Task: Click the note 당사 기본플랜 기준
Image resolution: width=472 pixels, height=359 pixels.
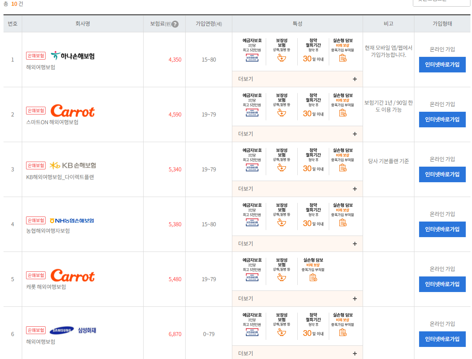Action: pos(388,161)
